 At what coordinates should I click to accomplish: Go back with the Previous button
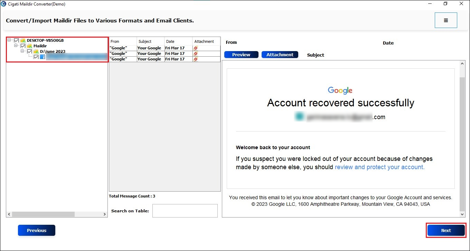[37, 230]
